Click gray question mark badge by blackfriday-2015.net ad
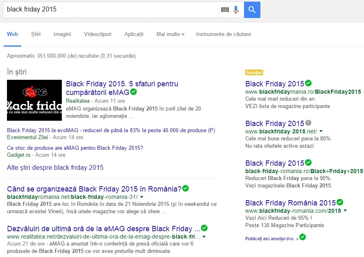364x257 pixels. [308, 123]
